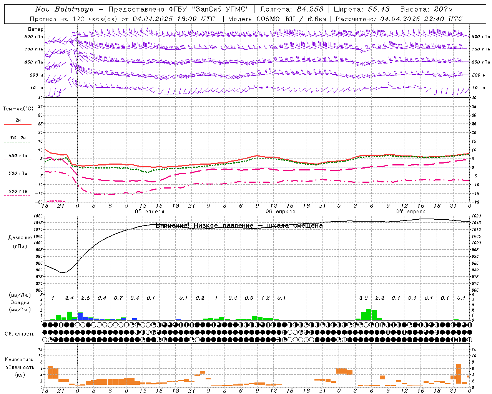Click the 500 гПа temperature legend line sample
492x394 pixels.
pyautogui.click(x=18, y=195)
